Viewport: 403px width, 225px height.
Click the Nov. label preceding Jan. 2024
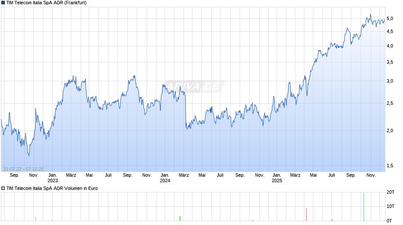coord(147,175)
